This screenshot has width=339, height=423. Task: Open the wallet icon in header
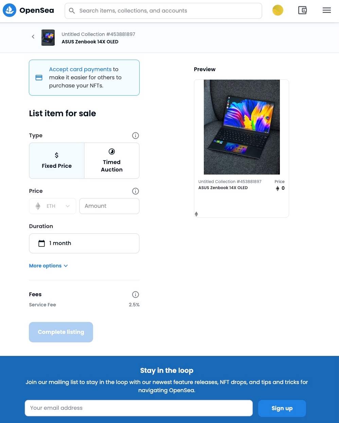[302, 11]
